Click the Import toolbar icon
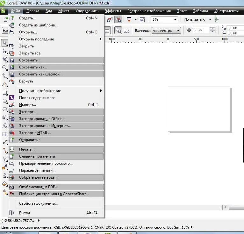 (110, 20)
